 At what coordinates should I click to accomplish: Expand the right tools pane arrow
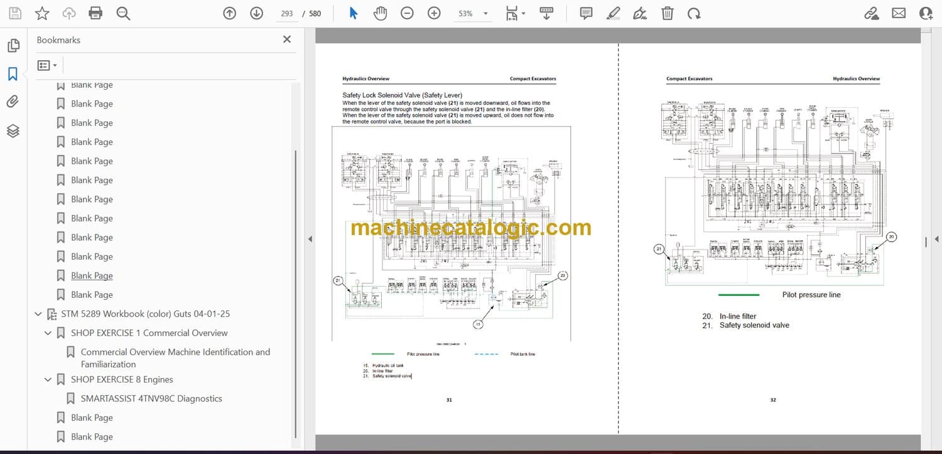point(936,239)
